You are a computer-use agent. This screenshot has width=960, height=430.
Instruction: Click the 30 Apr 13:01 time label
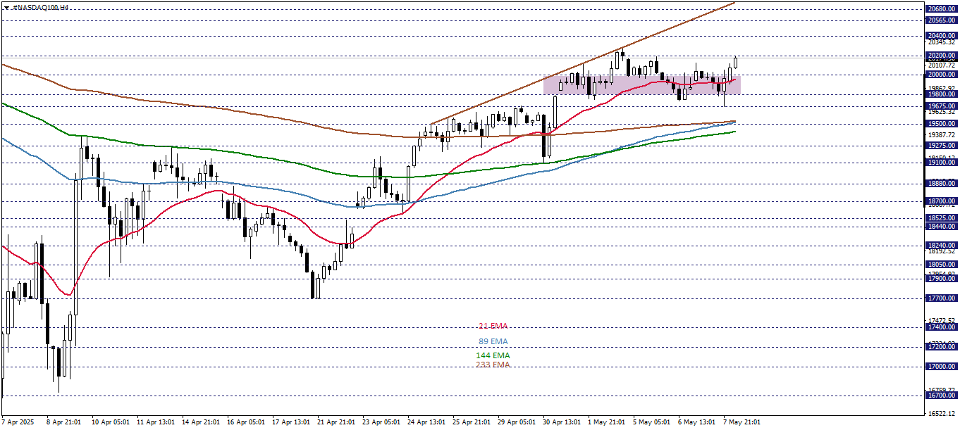point(562,423)
